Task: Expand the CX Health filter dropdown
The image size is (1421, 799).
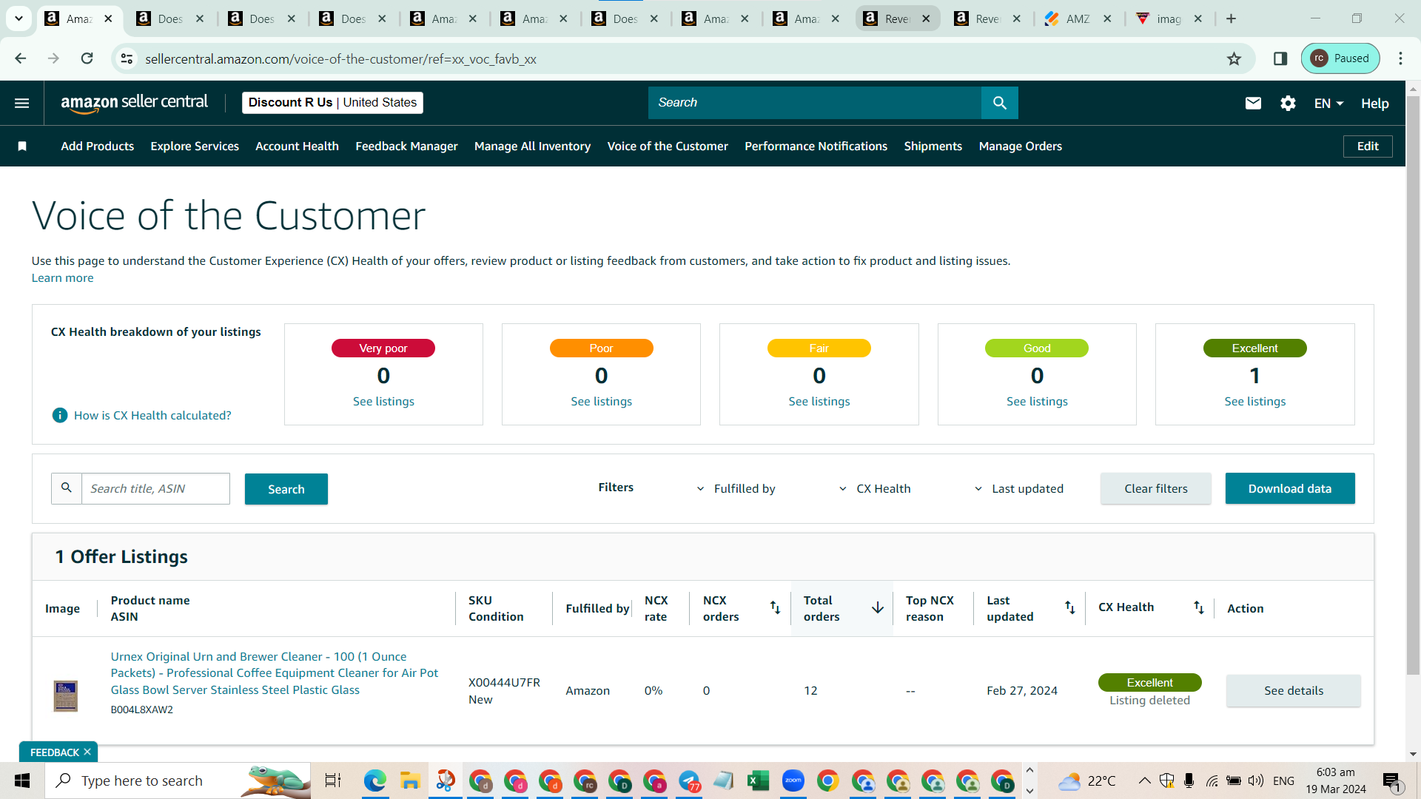Action: point(875,489)
